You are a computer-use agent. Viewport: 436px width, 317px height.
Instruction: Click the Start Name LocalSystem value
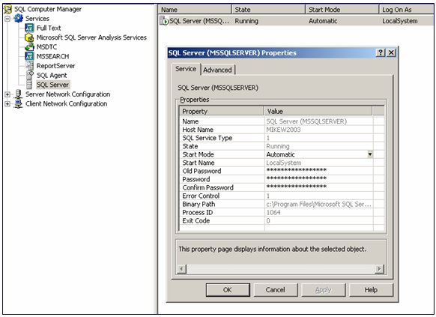tap(284, 163)
